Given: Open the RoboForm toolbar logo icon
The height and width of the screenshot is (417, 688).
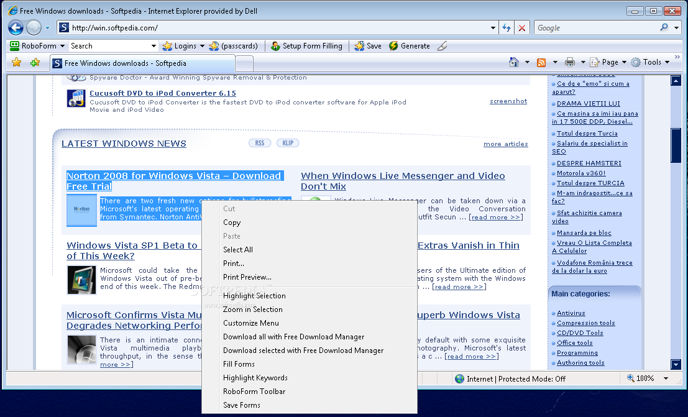Looking at the screenshot, I should (14, 45).
